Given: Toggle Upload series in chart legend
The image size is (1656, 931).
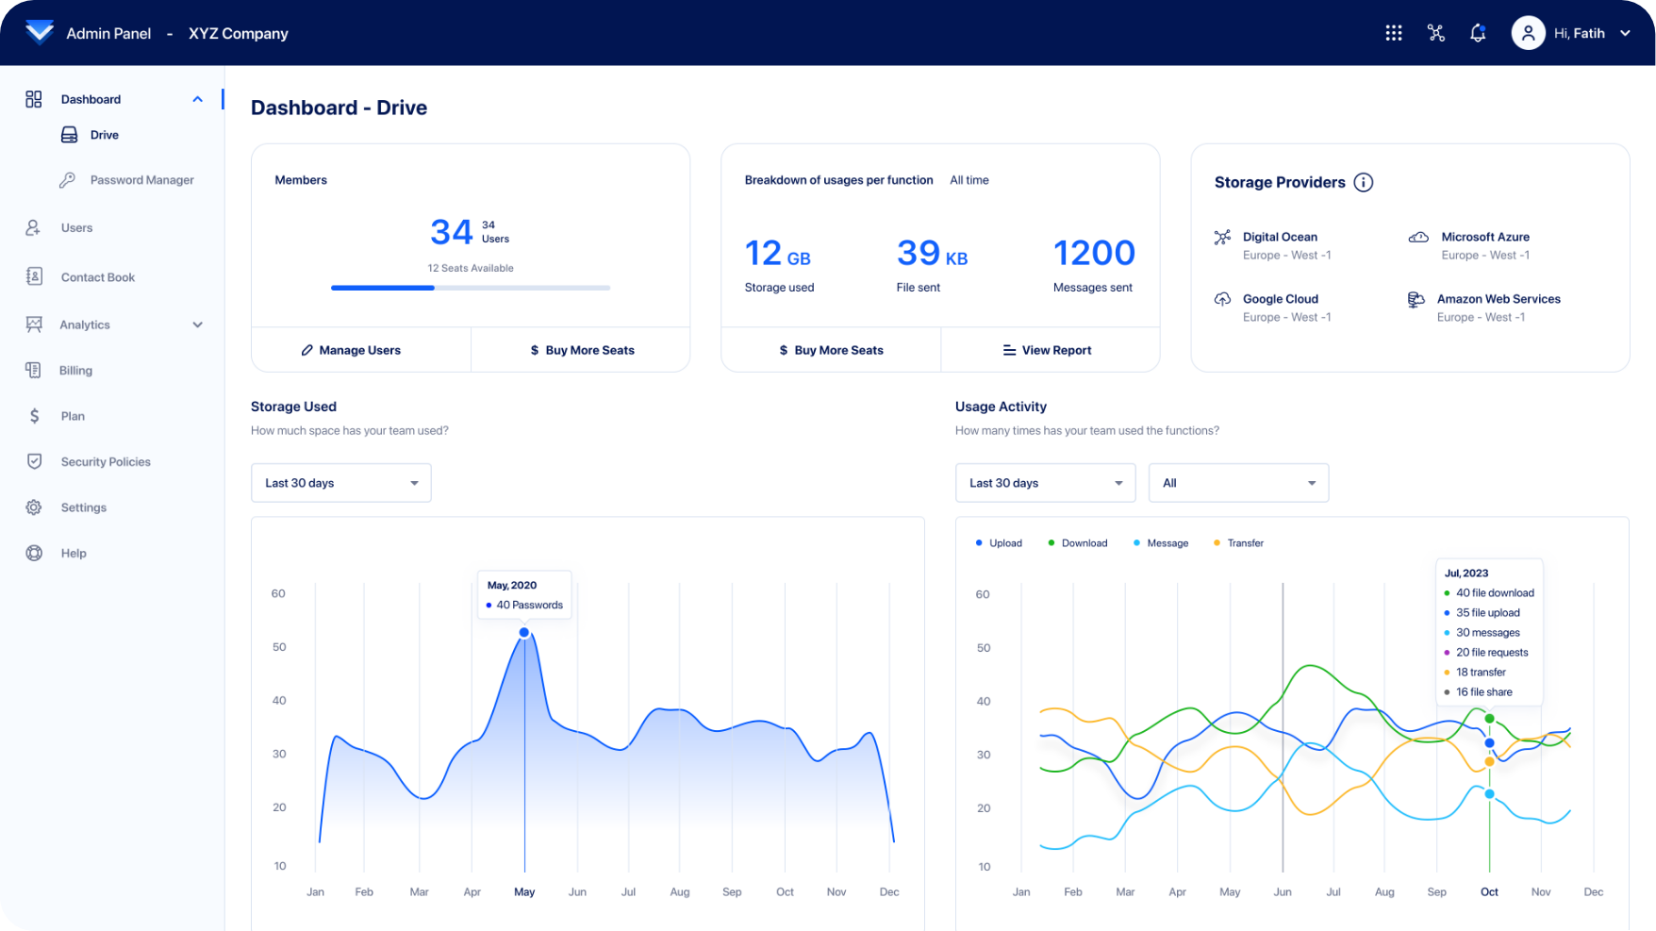Looking at the screenshot, I should (999, 543).
